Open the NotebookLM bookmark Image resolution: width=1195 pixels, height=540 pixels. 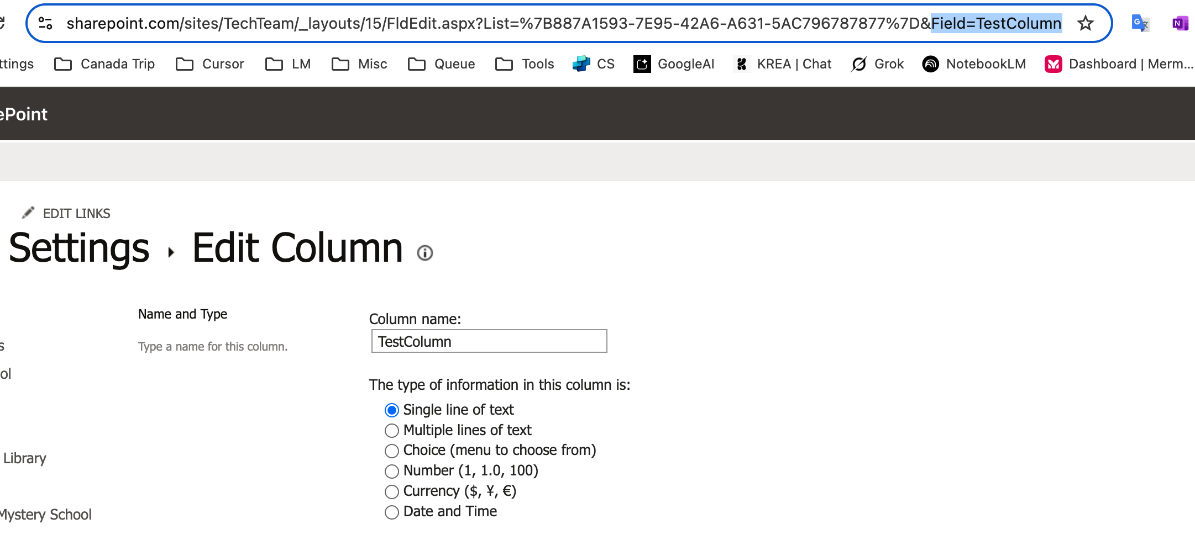point(974,64)
